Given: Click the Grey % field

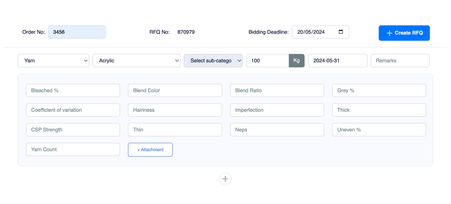Looking at the screenshot, I should [379, 90].
